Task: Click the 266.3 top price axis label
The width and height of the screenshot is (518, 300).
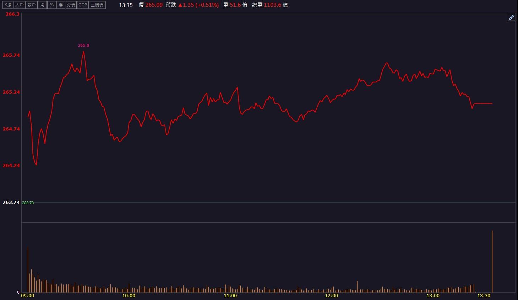Action: [13, 14]
